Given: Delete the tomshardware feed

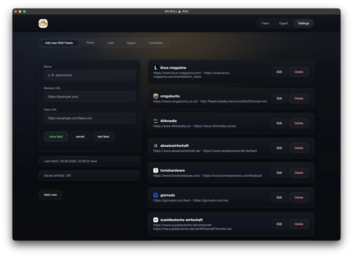Looking at the screenshot, I should click(x=299, y=173).
